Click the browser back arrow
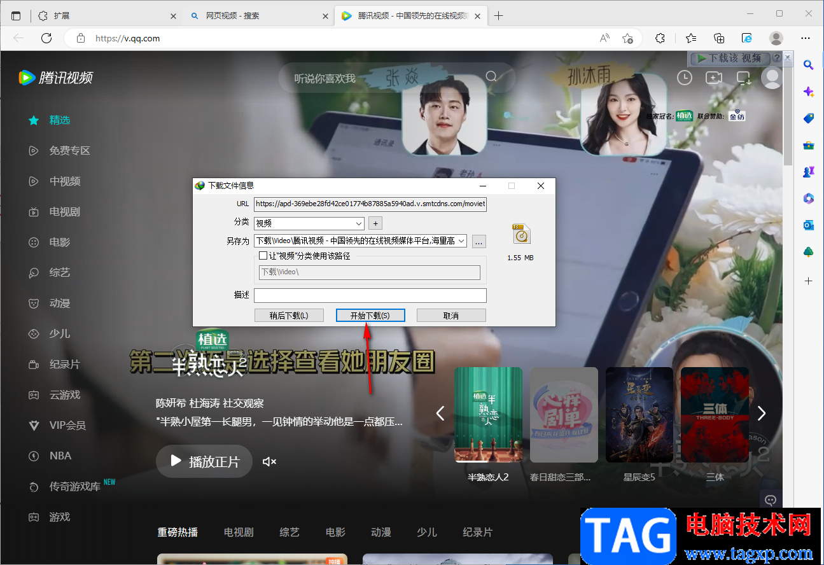 pos(18,38)
